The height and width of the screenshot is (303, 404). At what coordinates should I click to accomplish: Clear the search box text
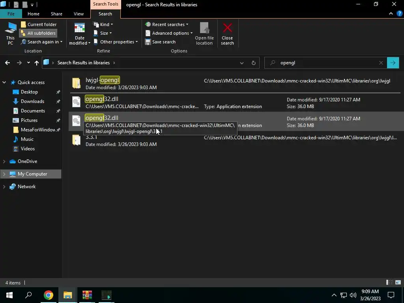tap(381, 63)
